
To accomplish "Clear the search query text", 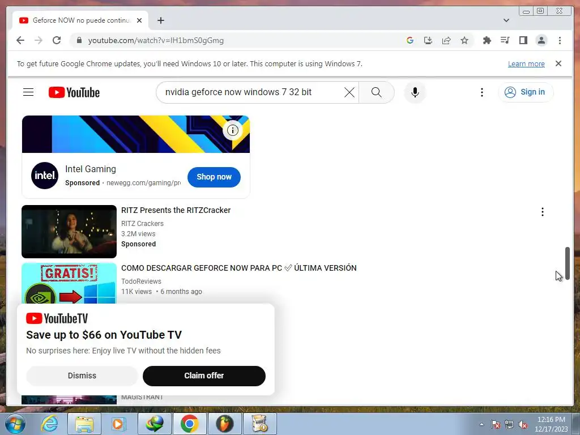I will pos(349,92).
